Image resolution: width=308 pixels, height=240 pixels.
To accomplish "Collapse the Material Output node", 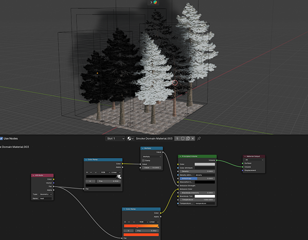I will click(246, 156).
